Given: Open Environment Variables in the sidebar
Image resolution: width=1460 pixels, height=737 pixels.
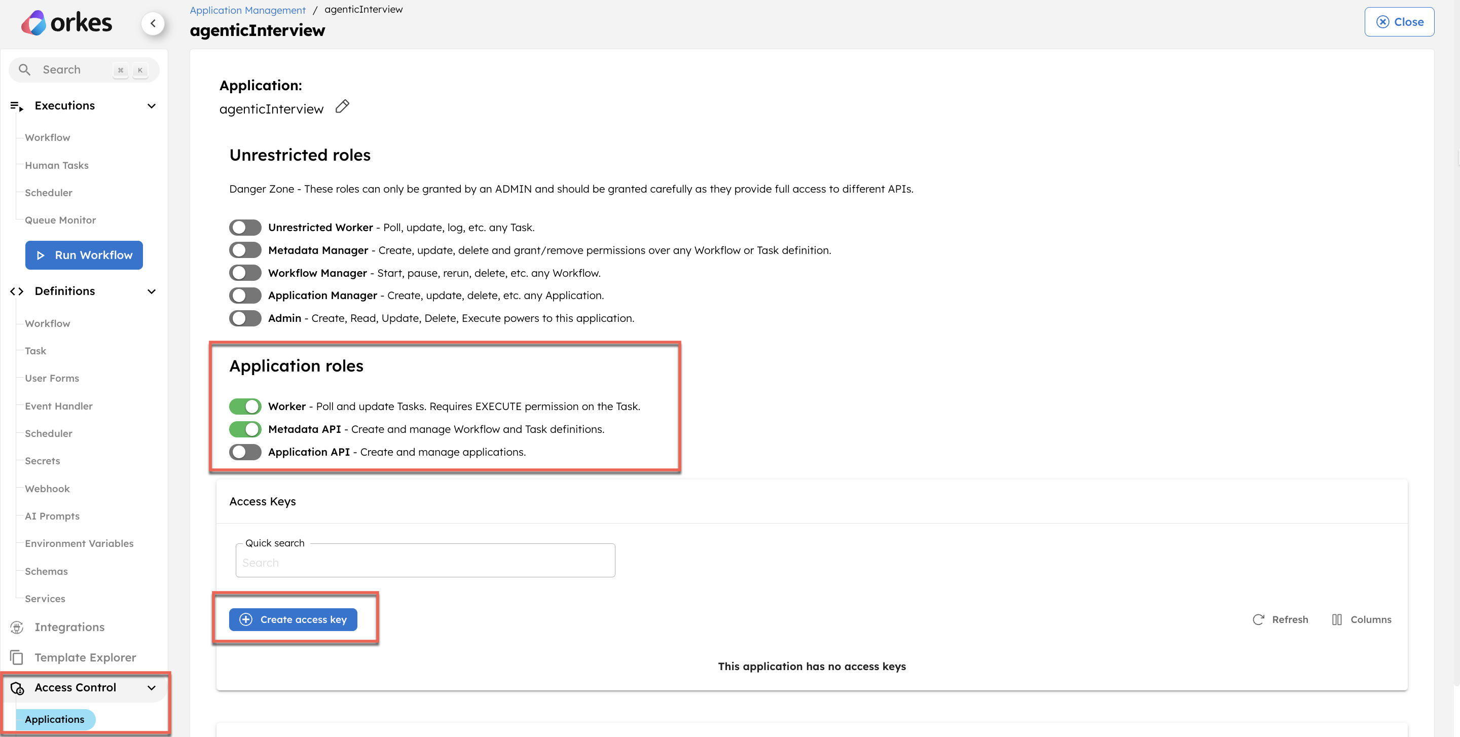Looking at the screenshot, I should 80,544.
